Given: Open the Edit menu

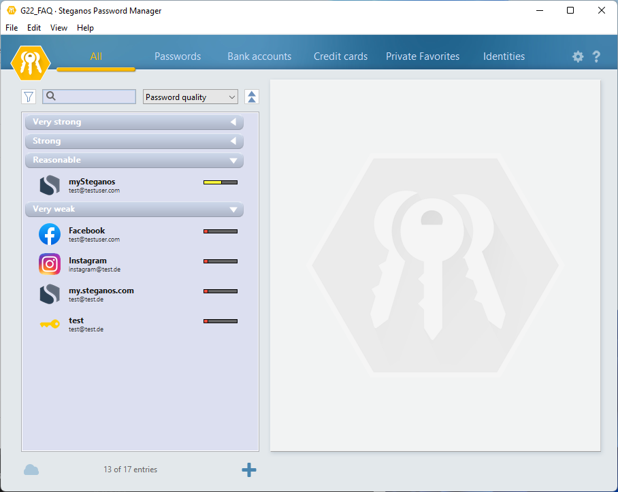Looking at the screenshot, I should (34, 28).
